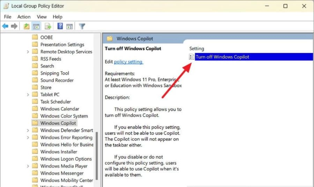Select Snipping Tool folder
Image resolution: width=314 pixels, height=187 pixels.
tap(55, 73)
